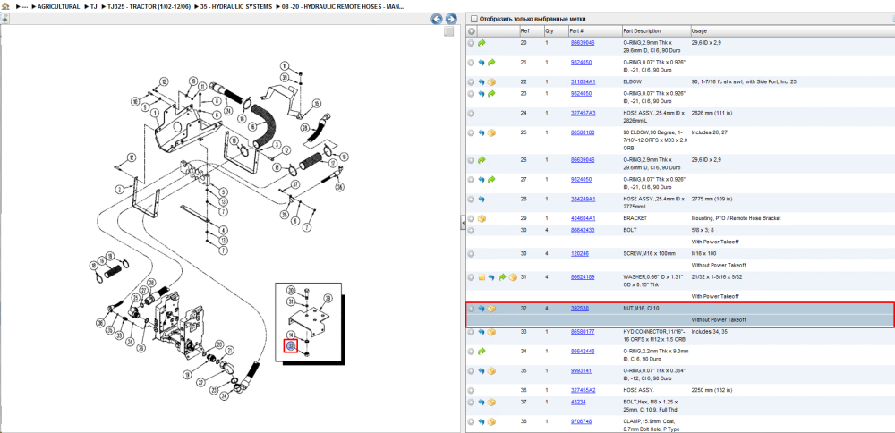Click the green arrow icon for Ref 21
Screen dimensions: 895x433
click(x=491, y=63)
